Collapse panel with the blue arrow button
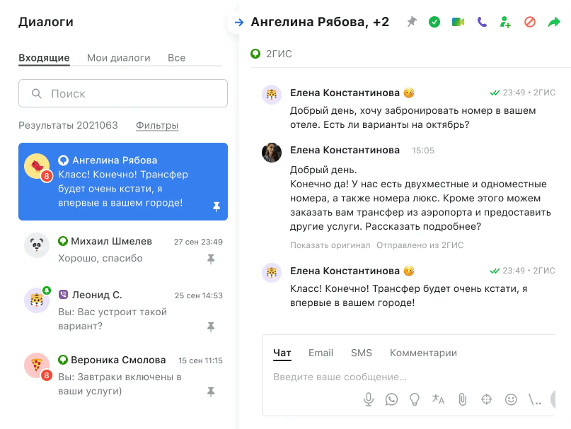The width and height of the screenshot is (571, 429). (x=238, y=22)
